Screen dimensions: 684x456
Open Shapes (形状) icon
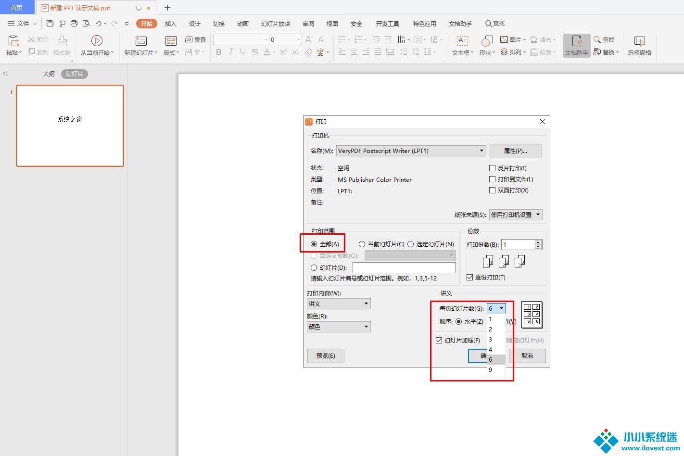(x=487, y=41)
